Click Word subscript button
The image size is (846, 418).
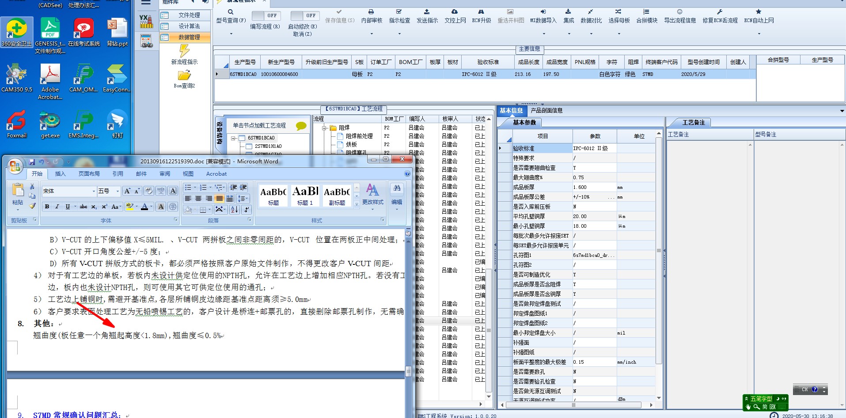[94, 207]
